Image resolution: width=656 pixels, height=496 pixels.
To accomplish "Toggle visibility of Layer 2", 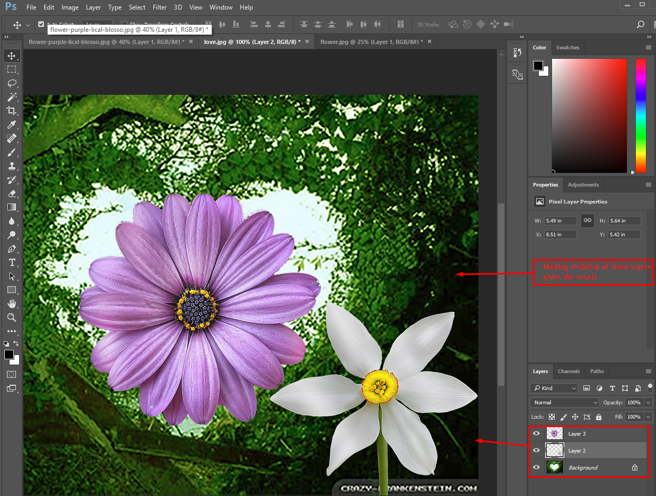I will click(x=536, y=450).
